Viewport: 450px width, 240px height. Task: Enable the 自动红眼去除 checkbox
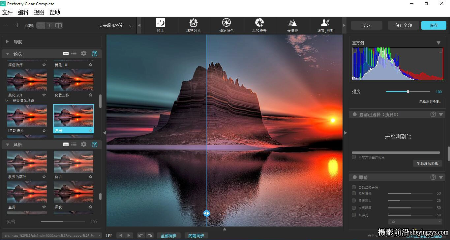(x=354, y=187)
